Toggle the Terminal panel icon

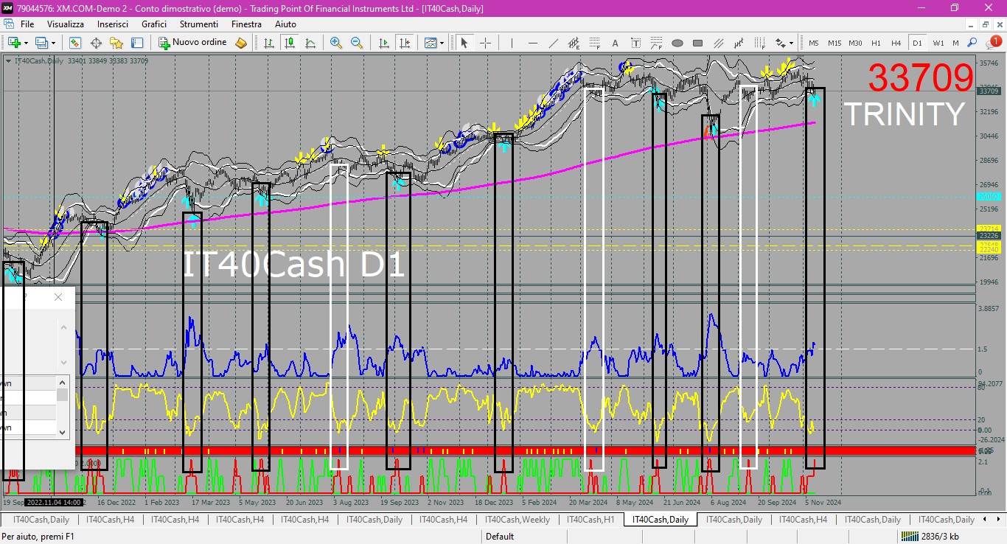point(137,43)
